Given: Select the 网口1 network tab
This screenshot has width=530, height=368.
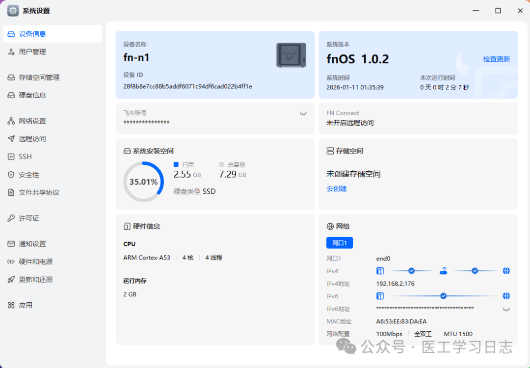Looking at the screenshot, I should tap(339, 242).
